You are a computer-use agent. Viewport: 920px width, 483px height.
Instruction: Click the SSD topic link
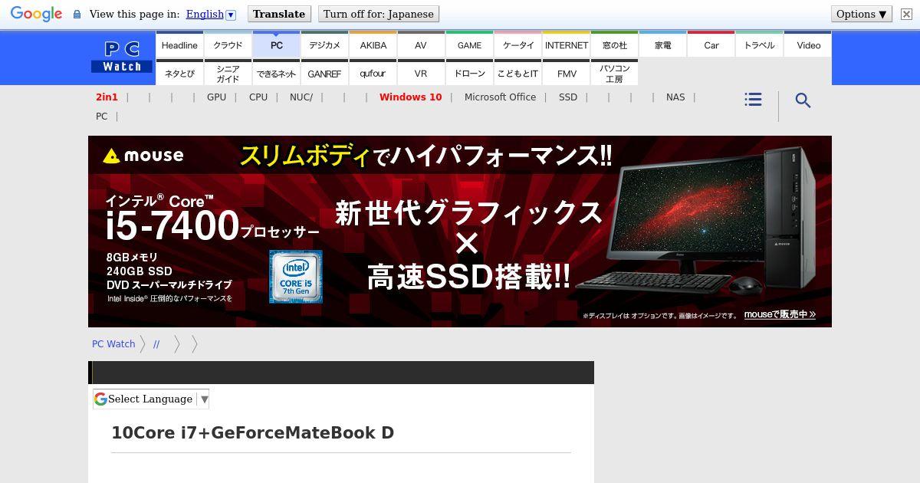(568, 97)
